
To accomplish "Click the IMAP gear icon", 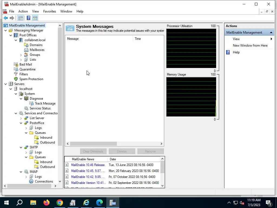I will (x=26, y=171).
